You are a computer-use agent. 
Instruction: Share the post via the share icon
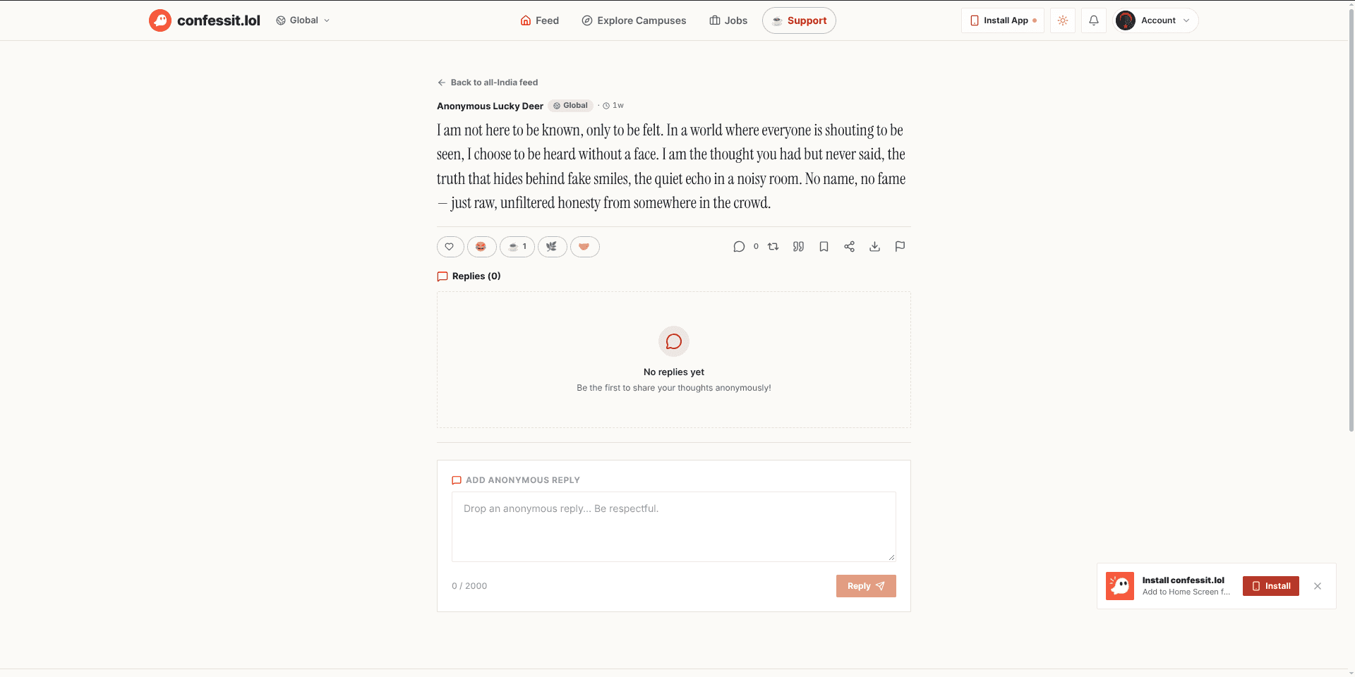849,247
